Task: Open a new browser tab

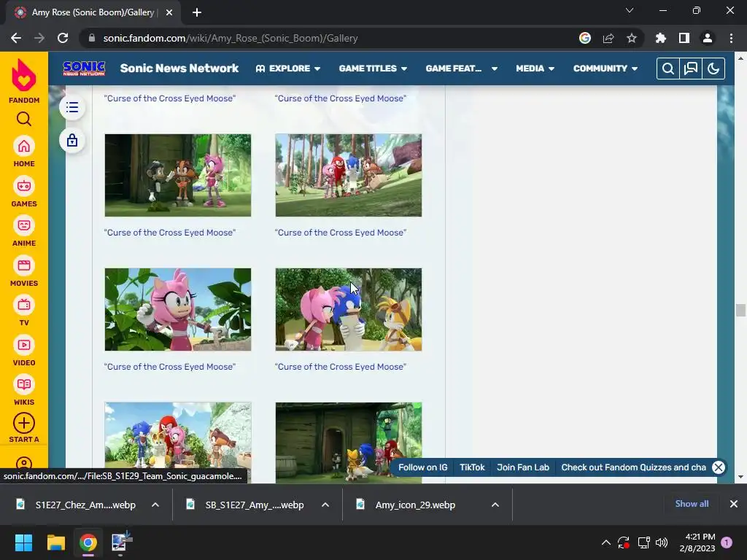Action: [197, 12]
